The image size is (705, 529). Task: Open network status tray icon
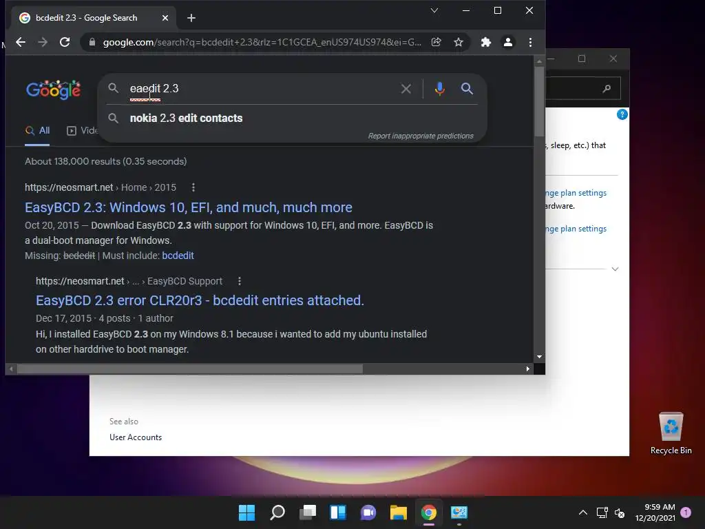[602, 512]
